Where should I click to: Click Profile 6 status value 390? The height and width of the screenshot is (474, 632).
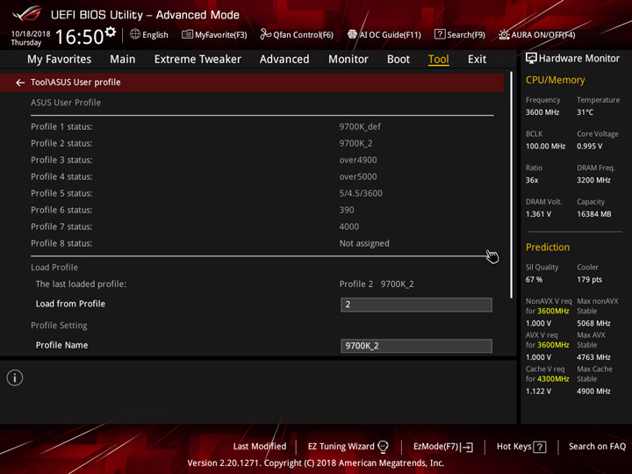pyautogui.click(x=347, y=210)
